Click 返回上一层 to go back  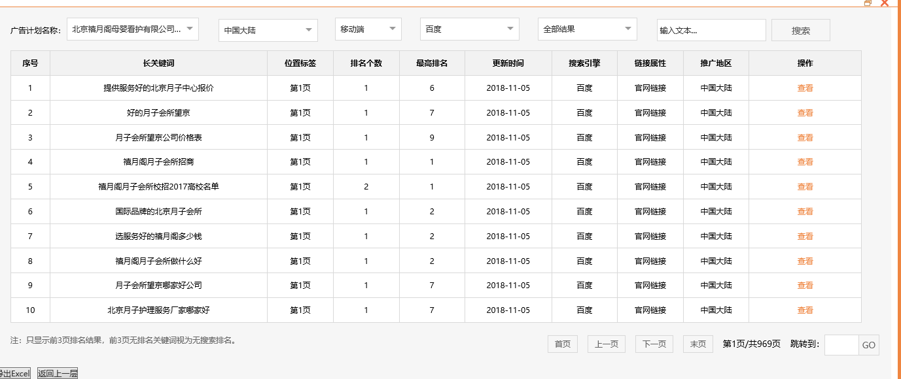point(56,372)
